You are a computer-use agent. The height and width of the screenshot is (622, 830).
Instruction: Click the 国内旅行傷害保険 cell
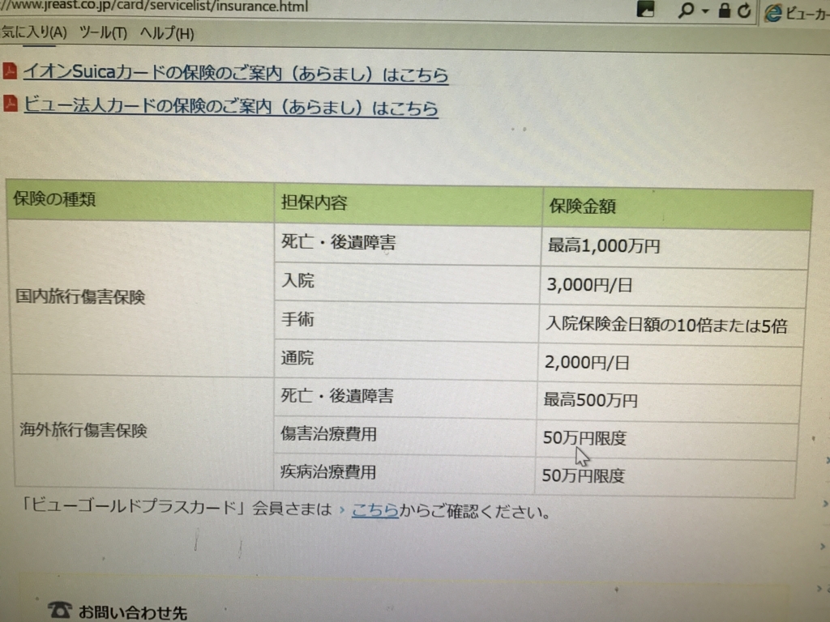142,298
